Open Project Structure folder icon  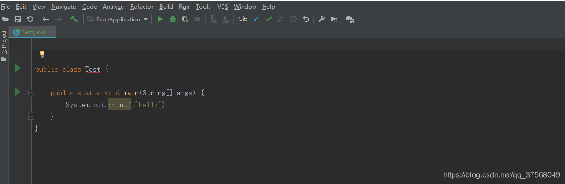[x=334, y=20]
